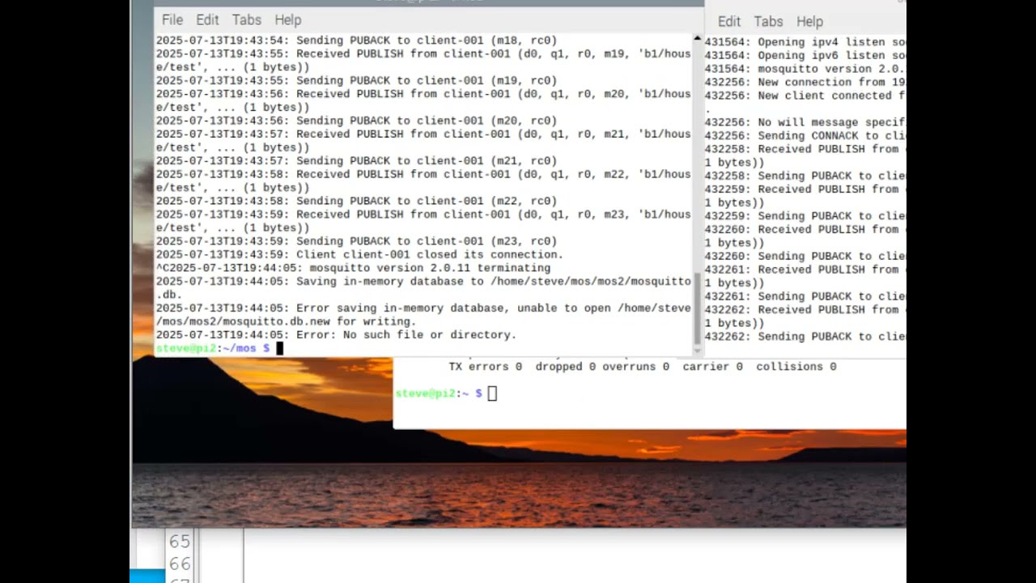1036x583 pixels.
Task: Click scrollbar down arrow in left terminal
Action: click(x=698, y=351)
